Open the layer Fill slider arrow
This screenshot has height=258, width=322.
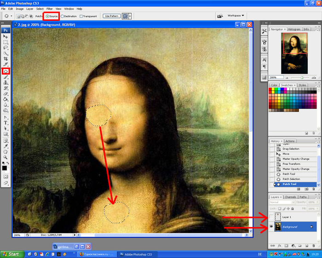pyautogui.click(x=317, y=209)
